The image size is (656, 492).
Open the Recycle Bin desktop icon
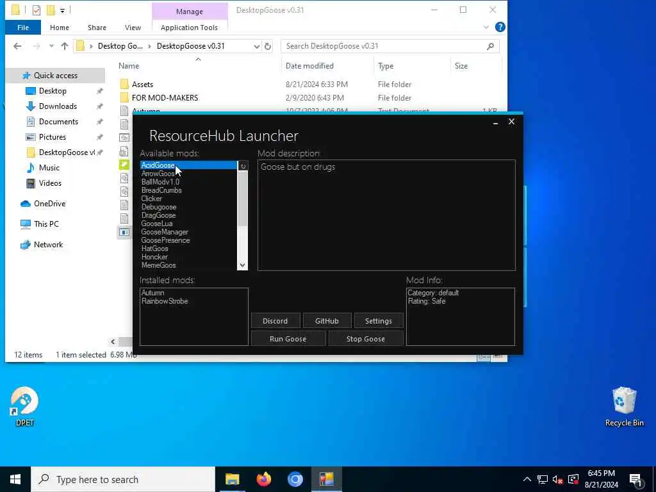[624, 407]
